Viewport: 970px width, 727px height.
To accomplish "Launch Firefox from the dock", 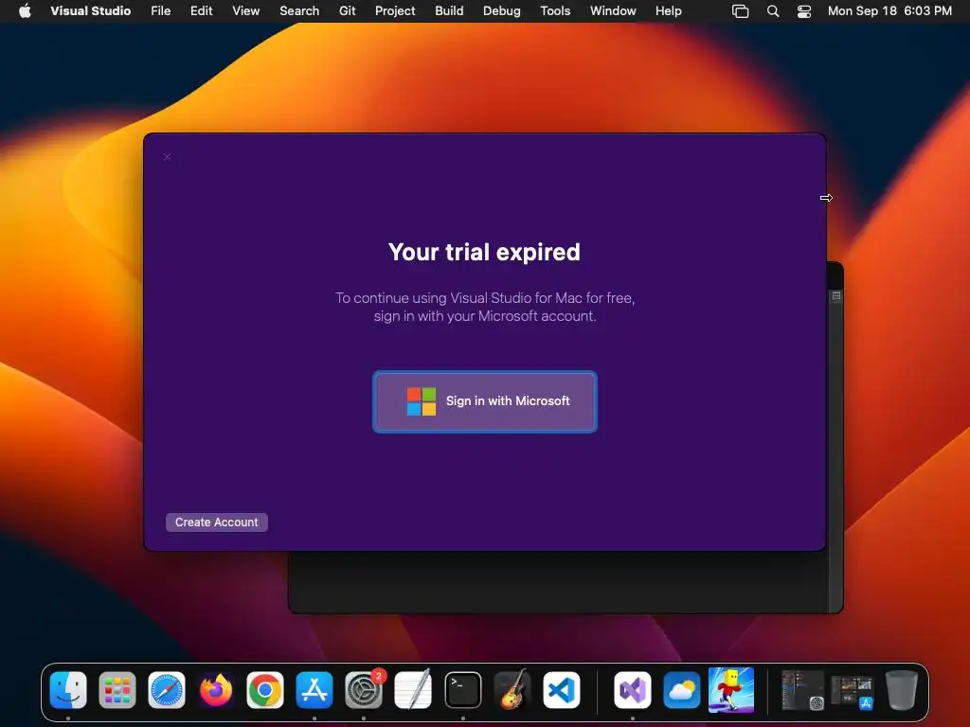I will 216,690.
